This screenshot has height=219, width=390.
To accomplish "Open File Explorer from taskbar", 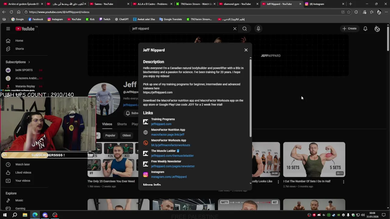I will [x=25, y=215].
